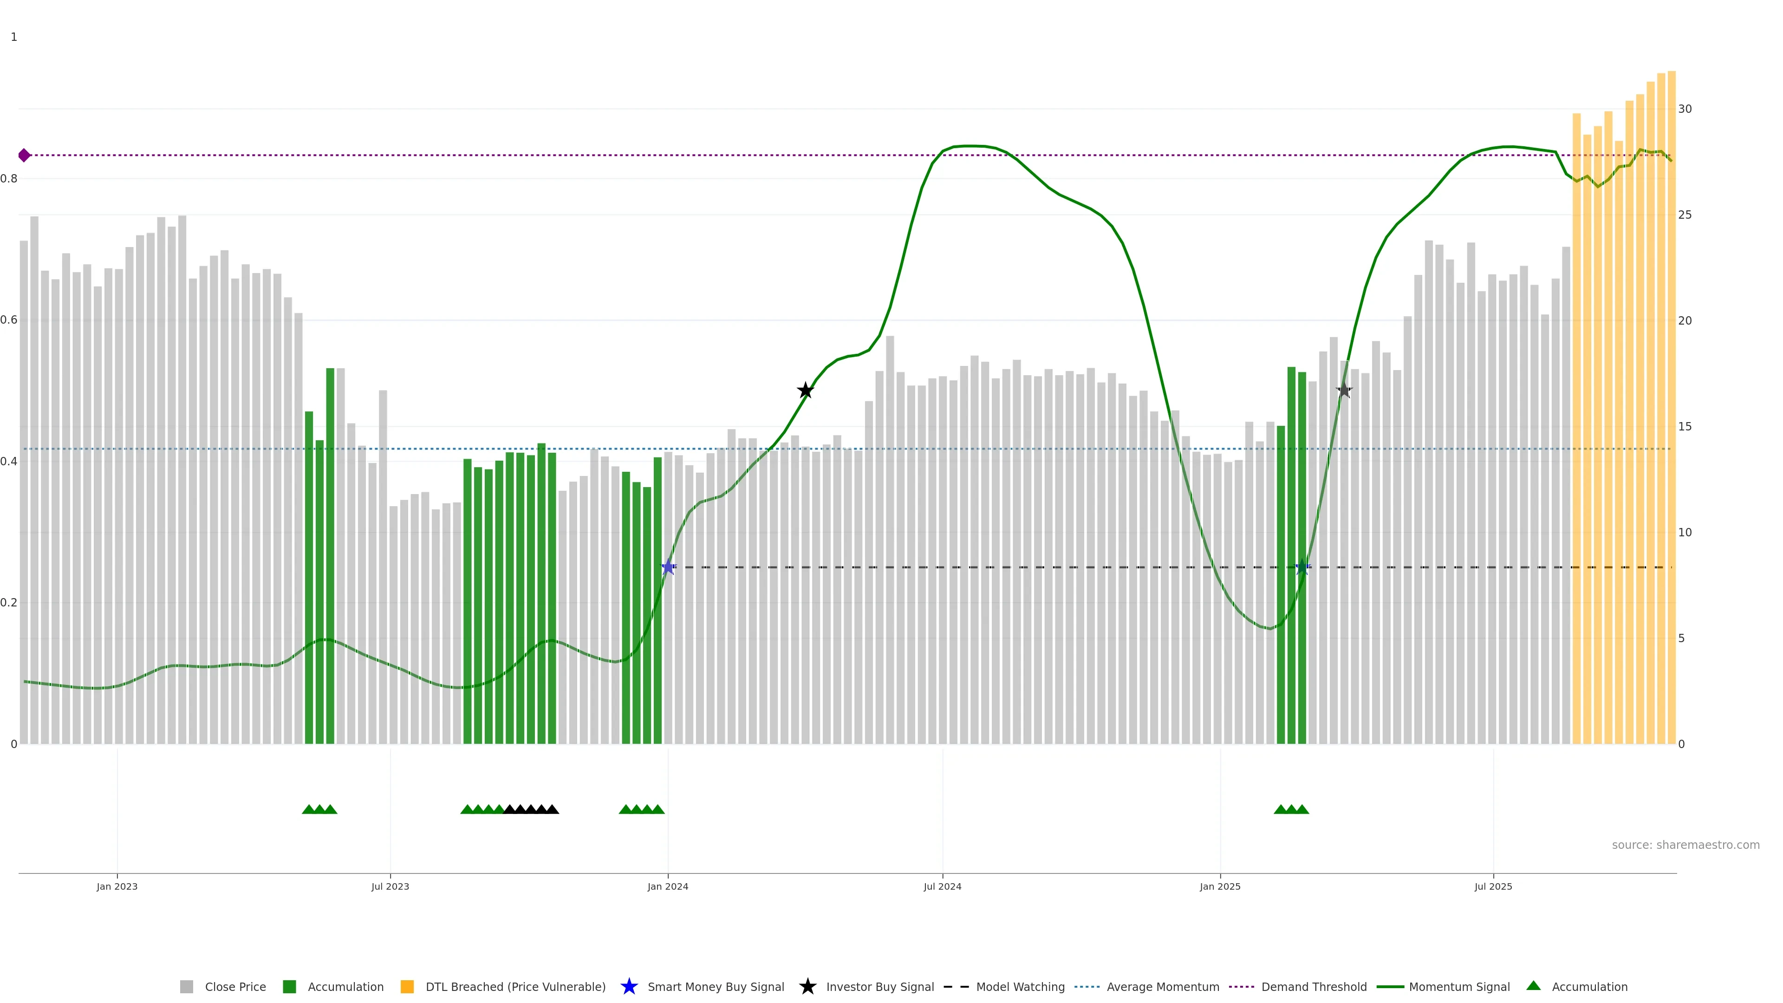This screenshot has width=1783, height=1003.
Task: Click the Jan 2023 axis label
Action: point(117,887)
